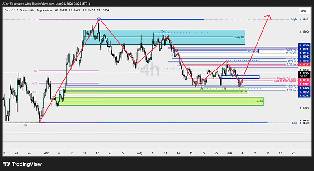Click the Apr label on time axis
Screen dimensions: 314x171
[46, 153]
